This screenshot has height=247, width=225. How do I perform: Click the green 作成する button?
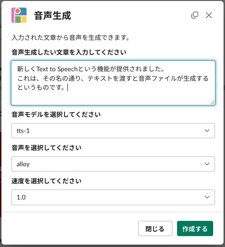[x=195, y=228]
